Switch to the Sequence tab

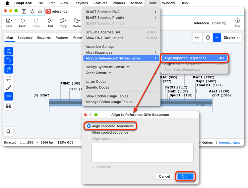(x=25, y=37)
